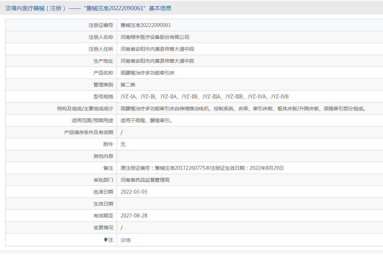The width and height of the screenshot is (383, 258).
Task: Select the address in the 生产地址 row
Action: 157,61
